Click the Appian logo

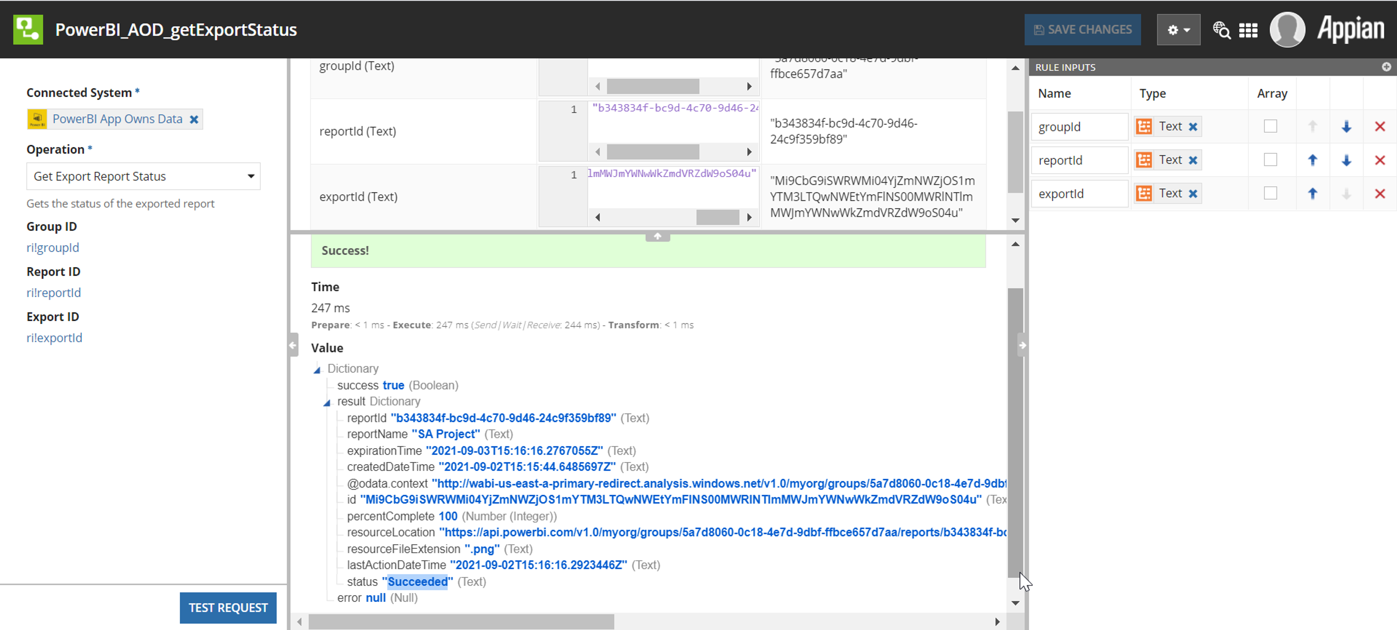pyautogui.click(x=1350, y=29)
